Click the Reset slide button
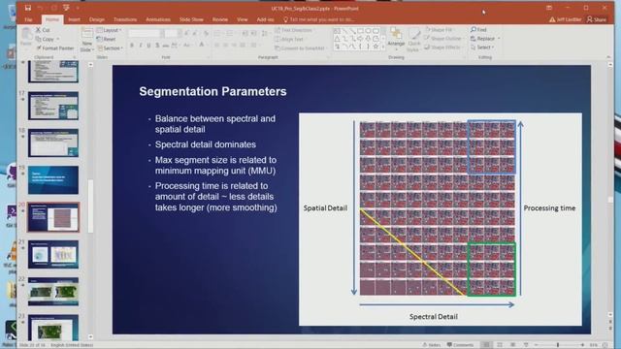 [x=107, y=39]
